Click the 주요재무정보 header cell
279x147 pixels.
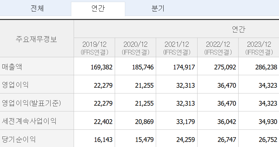point(37,39)
